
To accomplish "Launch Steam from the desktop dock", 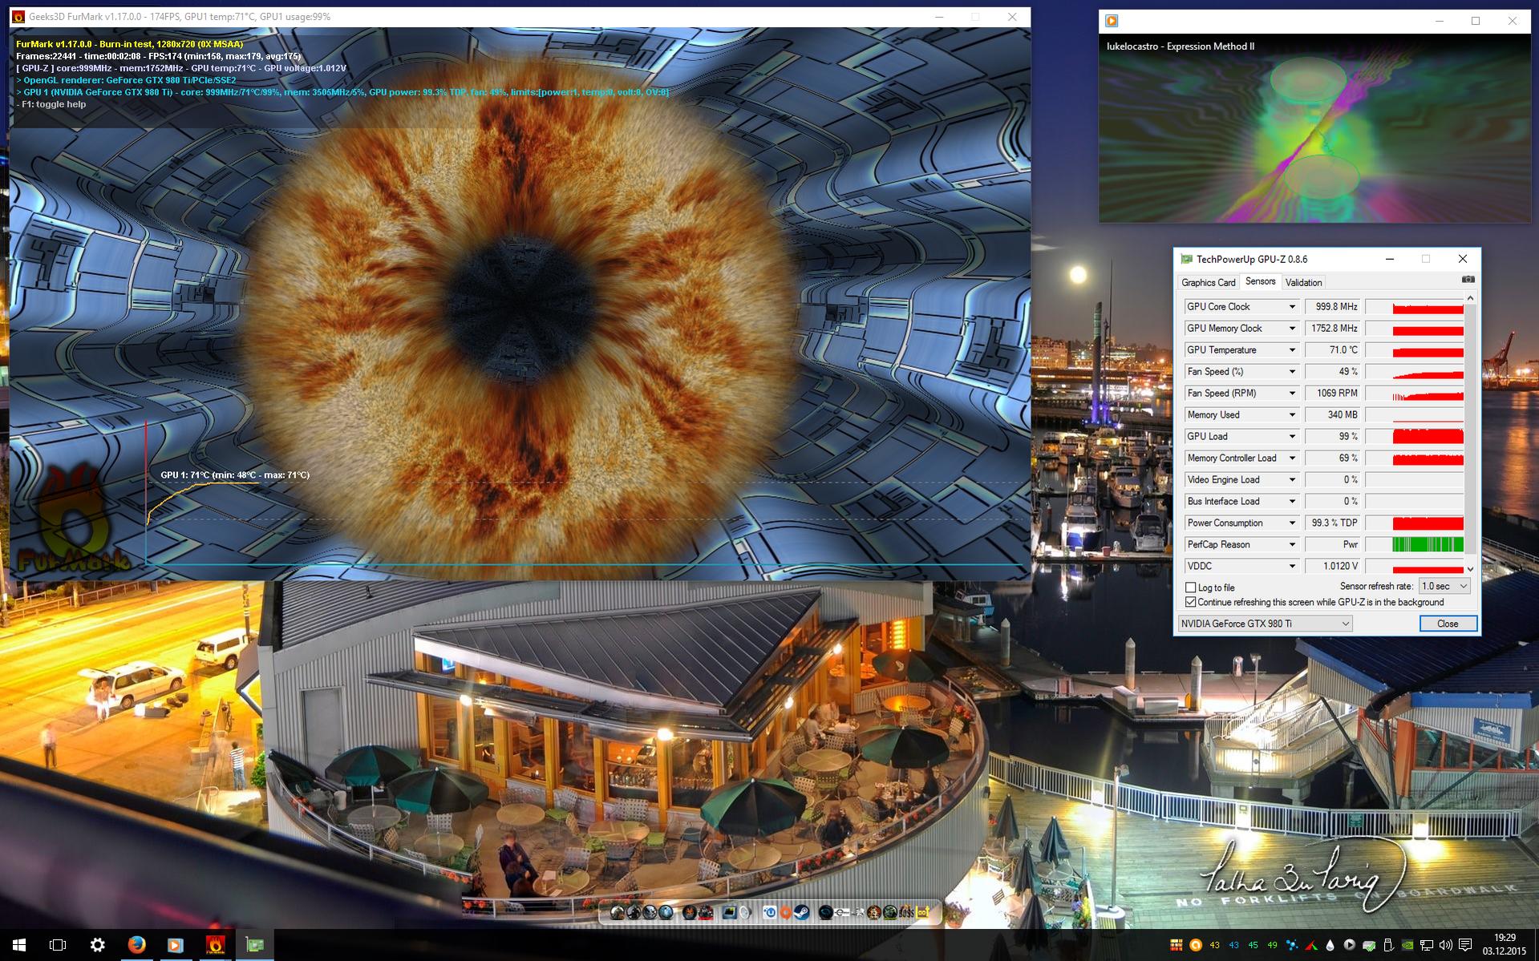I will click(x=801, y=912).
